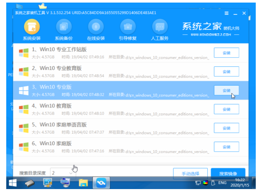The width and height of the screenshot is (262, 192).
Task: Click the 手动选择 manual select button
Action: click(190, 173)
